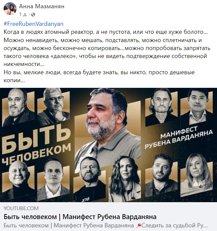
Task: Open the #FreeRubenVardanyan hashtag
Action: click(x=33, y=24)
